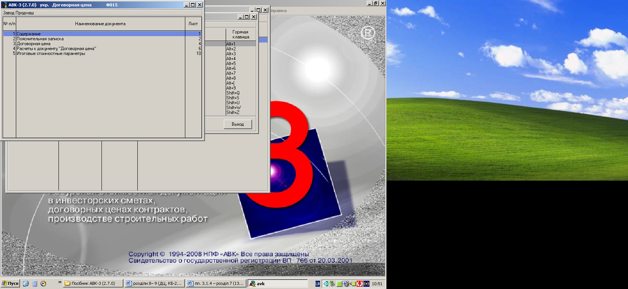The image size is (628, 289).
Task: Launch Internet Explorer from the quick launch bar
Action: (26, 283)
